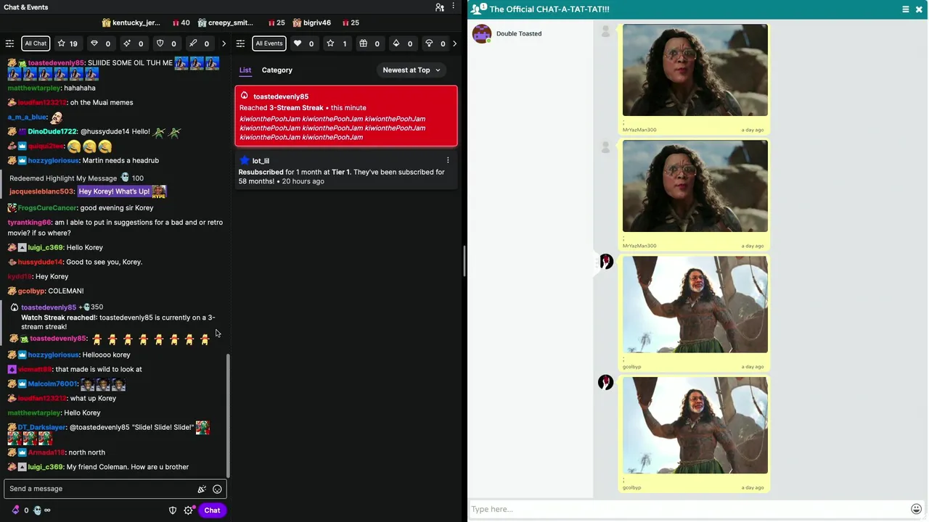Viewport: 929px width, 522px height.
Task: Click top gifter creepy_smit... name
Action: point(231,22)
